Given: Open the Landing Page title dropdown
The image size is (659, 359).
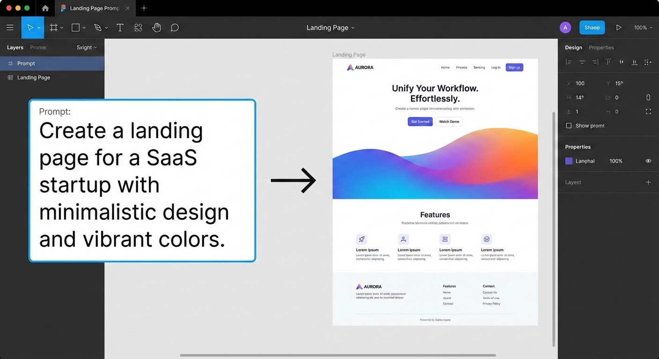Looking at the screenshot, I should point(354,27).
